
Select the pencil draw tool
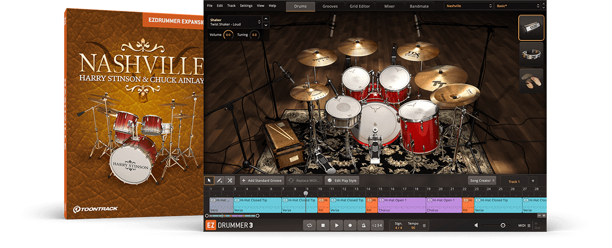pos(219,180)
